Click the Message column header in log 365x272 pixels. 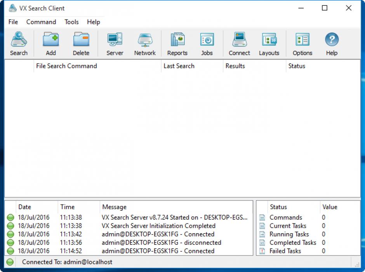click(176, 207)
